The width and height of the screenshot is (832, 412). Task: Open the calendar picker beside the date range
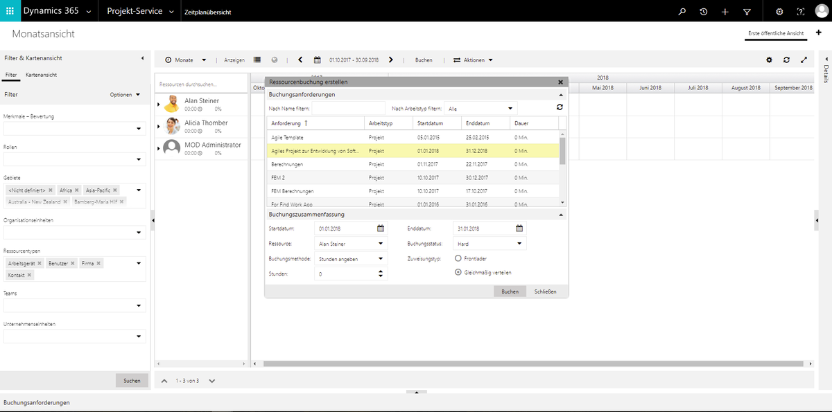point(318,60)
